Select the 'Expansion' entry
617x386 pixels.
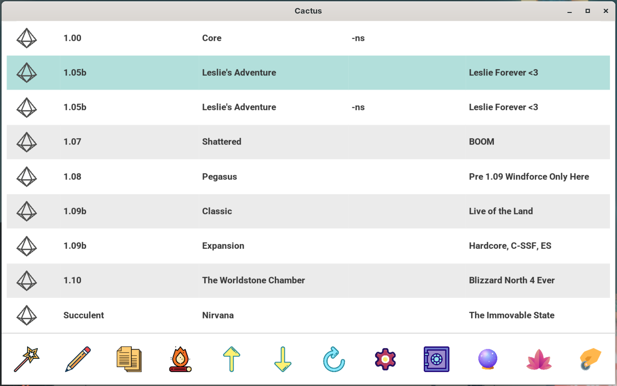[223, 246]
